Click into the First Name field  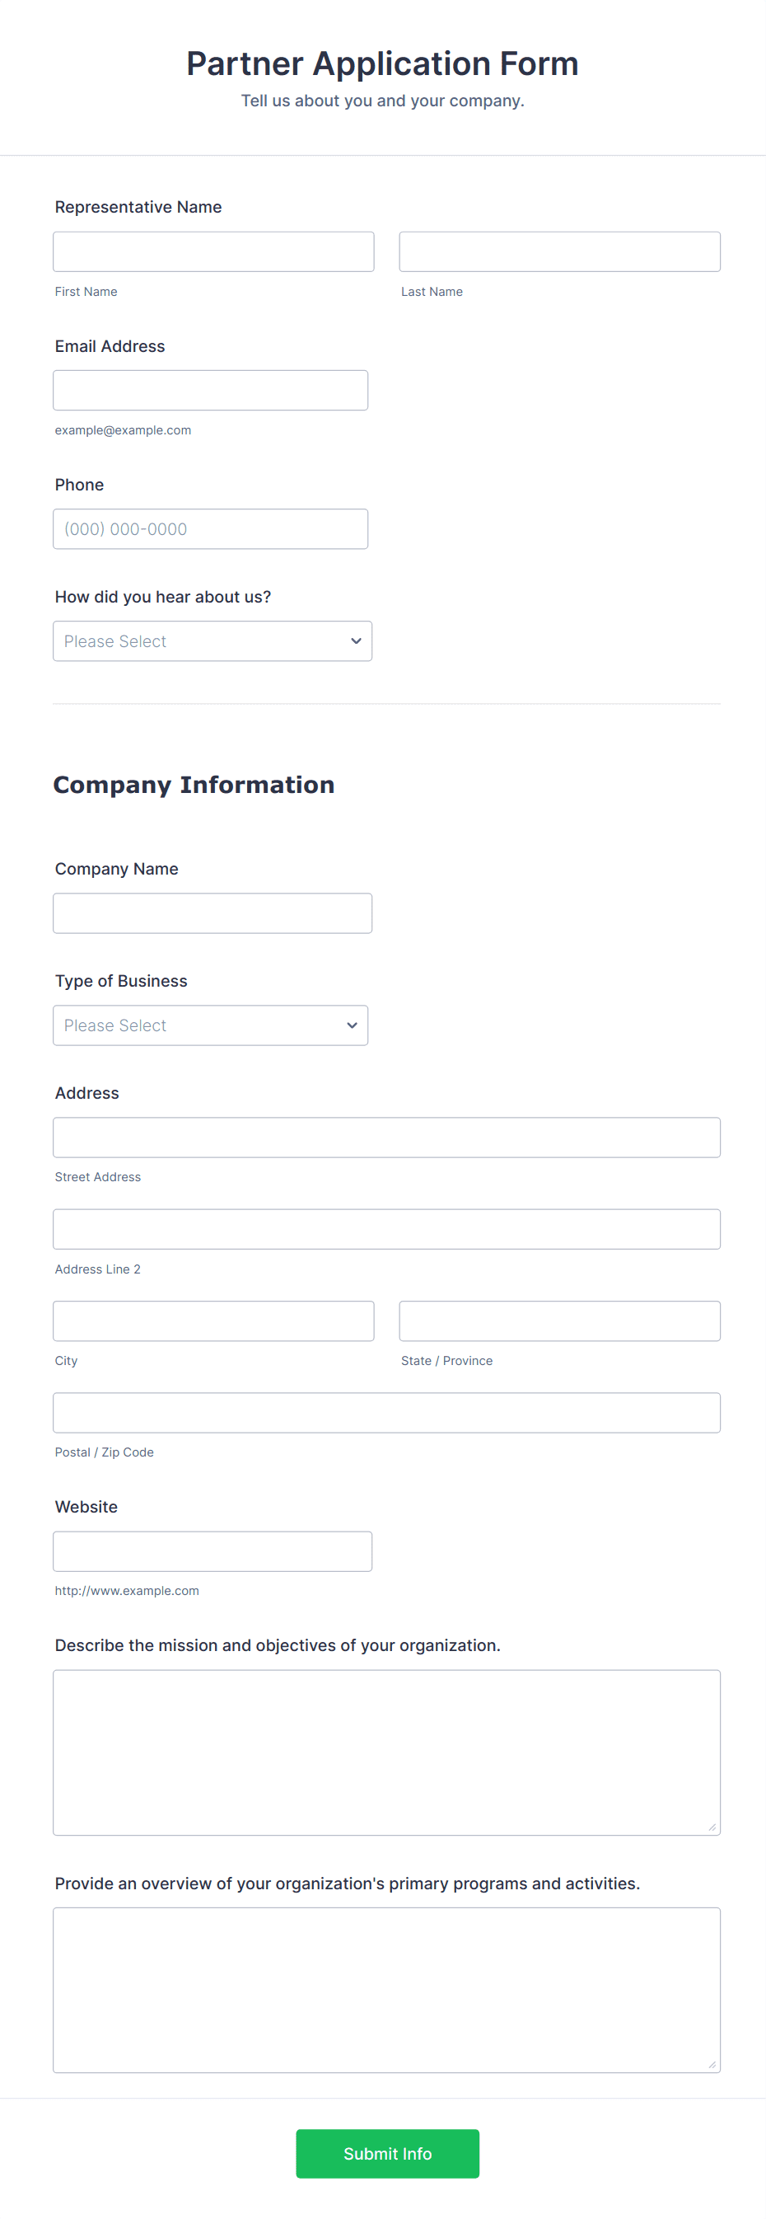point(213,251)
